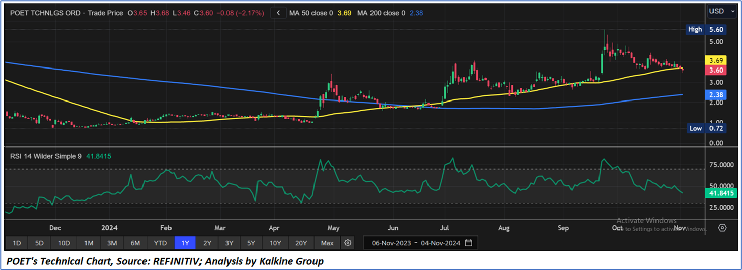Image resolution: width=742 pixels, height=270 pixels.
Task: Open the time range settings gear
Action: [348, 243]
